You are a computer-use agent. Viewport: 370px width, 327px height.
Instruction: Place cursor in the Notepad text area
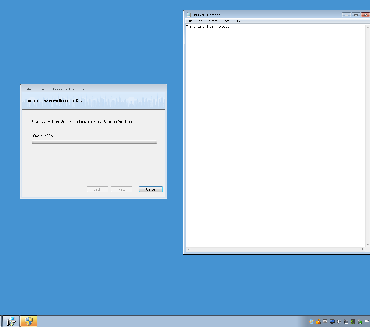click(274, 115)
